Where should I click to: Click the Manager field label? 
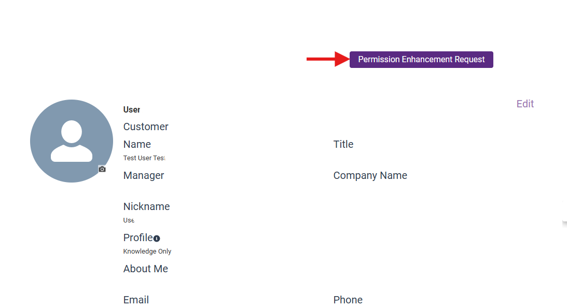(144, 175)
